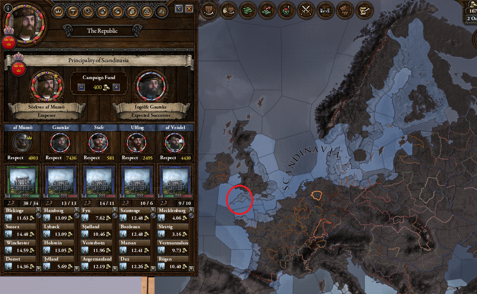Open the Ulfing patrician portrait
The image size is (477, 294).
coord(137,142)
